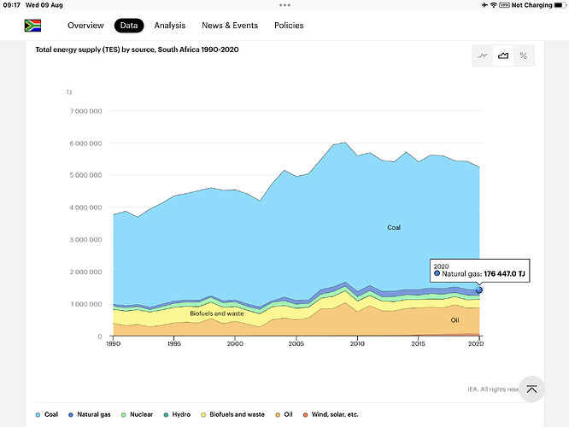Switch chart to line view icon
This screenshot has width=569, height=427.
pos(484,56)
